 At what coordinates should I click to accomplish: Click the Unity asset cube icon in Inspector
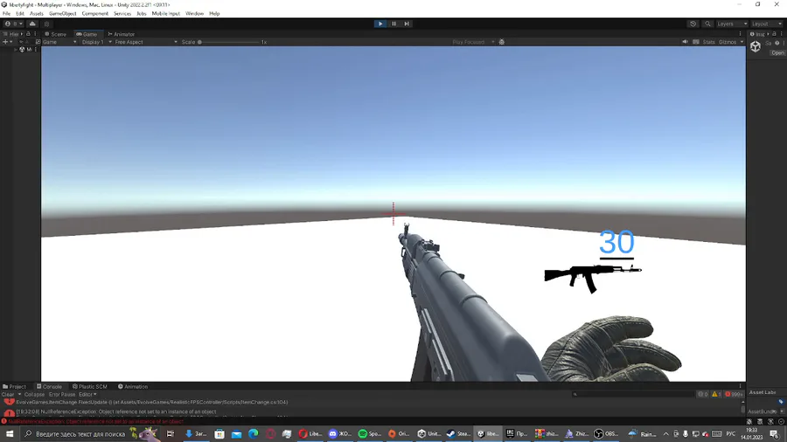point(756,46)
